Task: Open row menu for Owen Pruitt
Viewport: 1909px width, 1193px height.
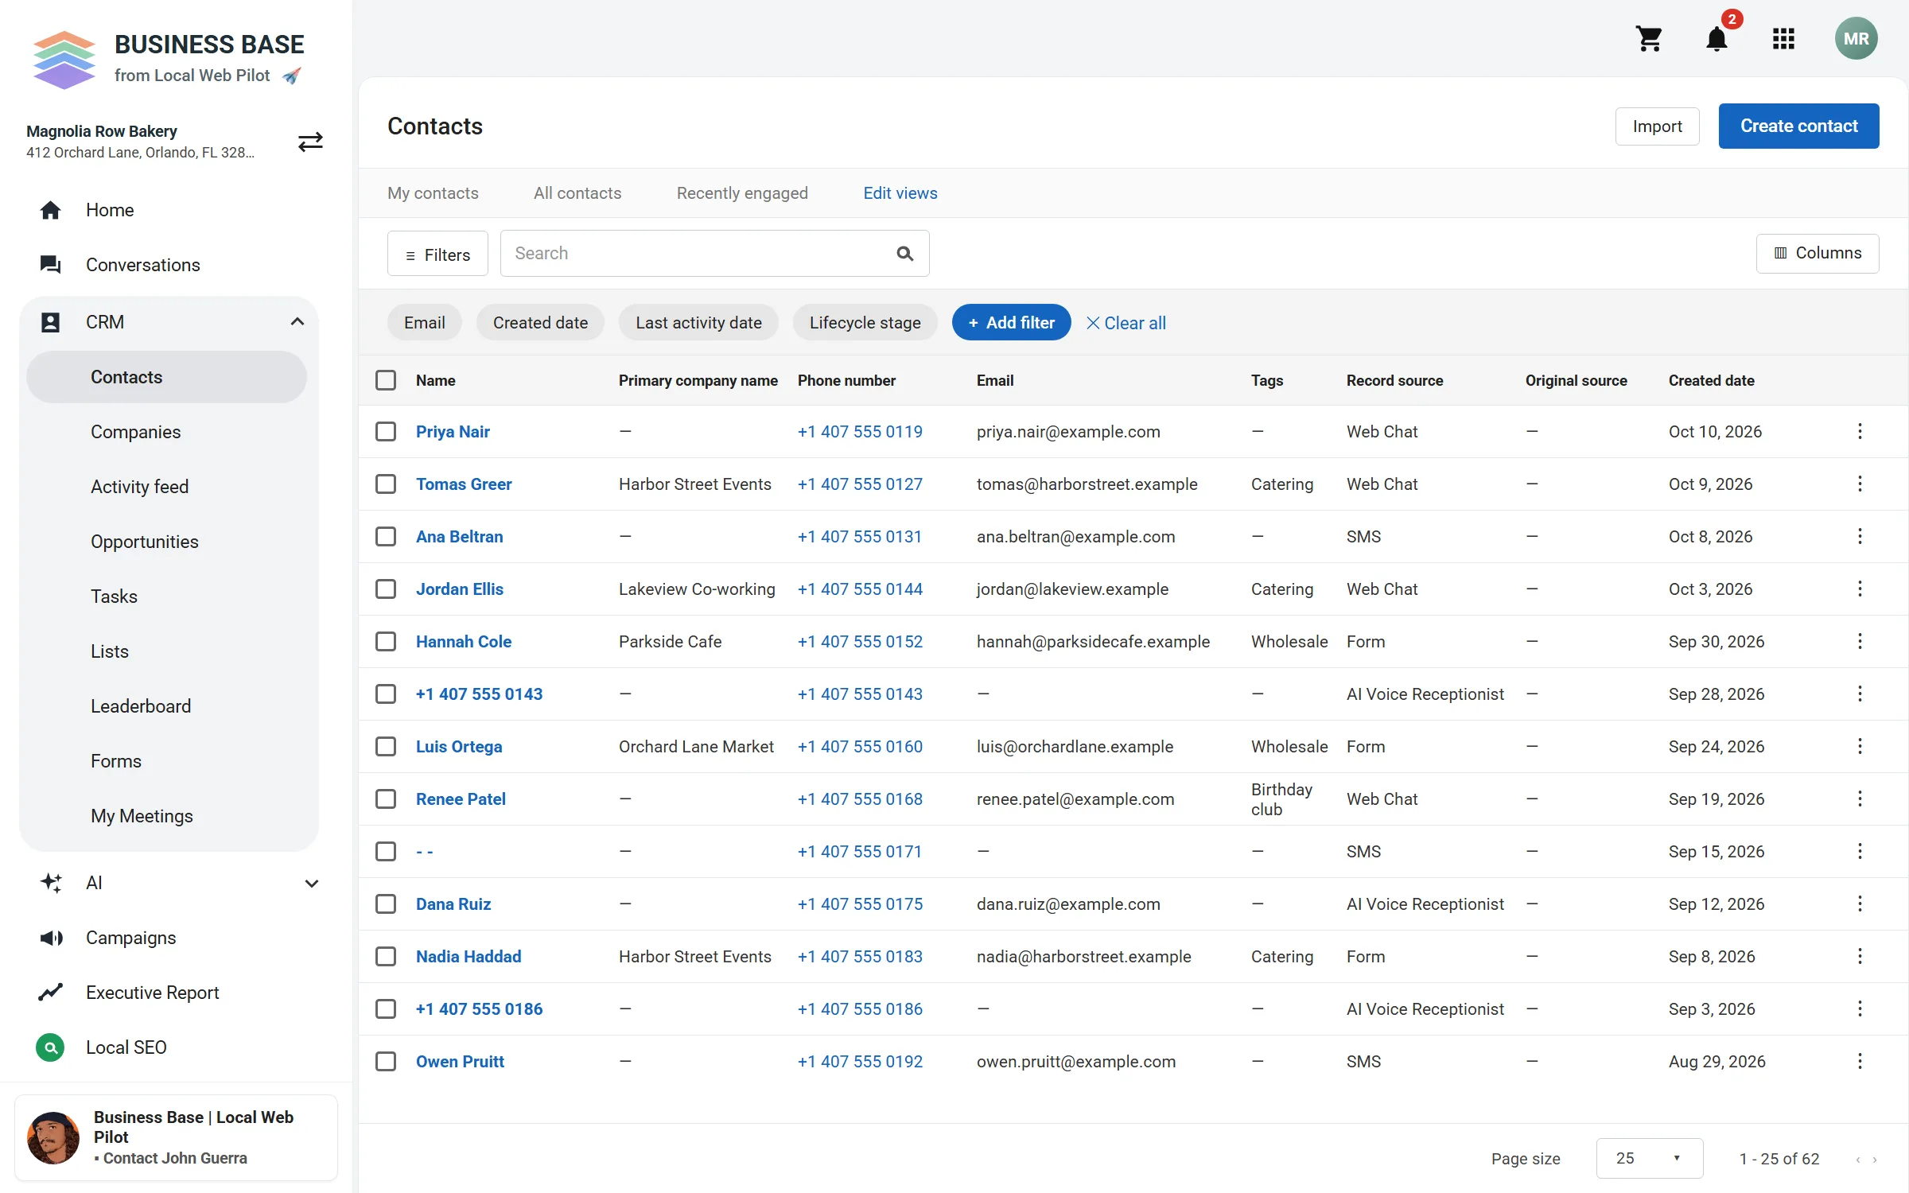Action: pos(1860,1061)
